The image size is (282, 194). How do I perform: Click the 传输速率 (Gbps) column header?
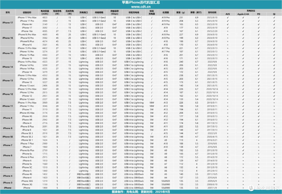pyautogui.click(x=115, y=13)
